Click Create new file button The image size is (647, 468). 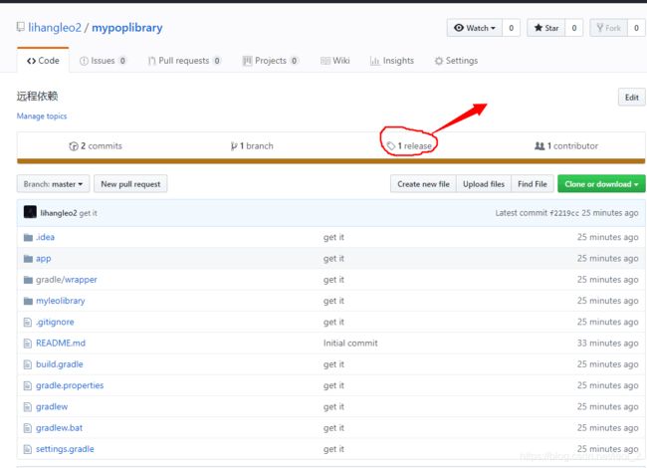tap(423, 184)
